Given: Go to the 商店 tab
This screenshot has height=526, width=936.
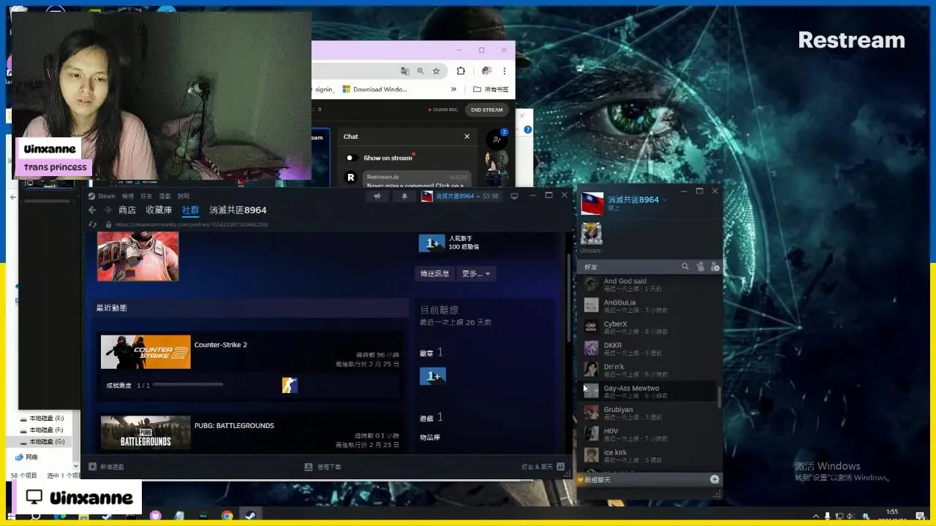Looking at the screenshot, I should click(x=127, y=210).
